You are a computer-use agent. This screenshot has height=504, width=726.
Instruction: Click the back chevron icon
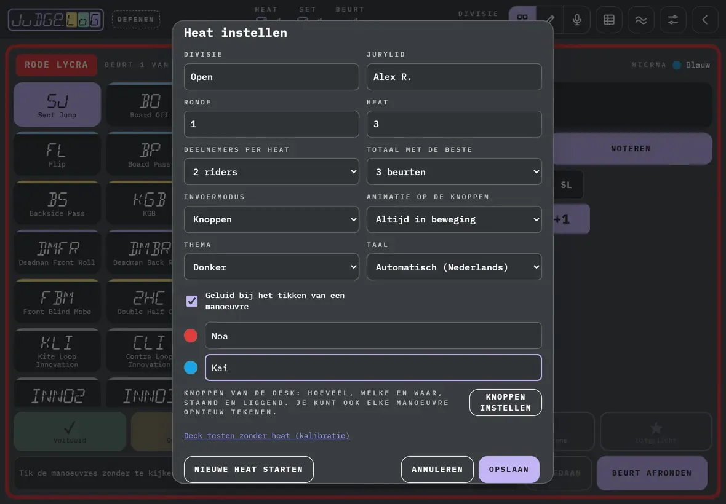pyautogui.click(x=704, y=20)
